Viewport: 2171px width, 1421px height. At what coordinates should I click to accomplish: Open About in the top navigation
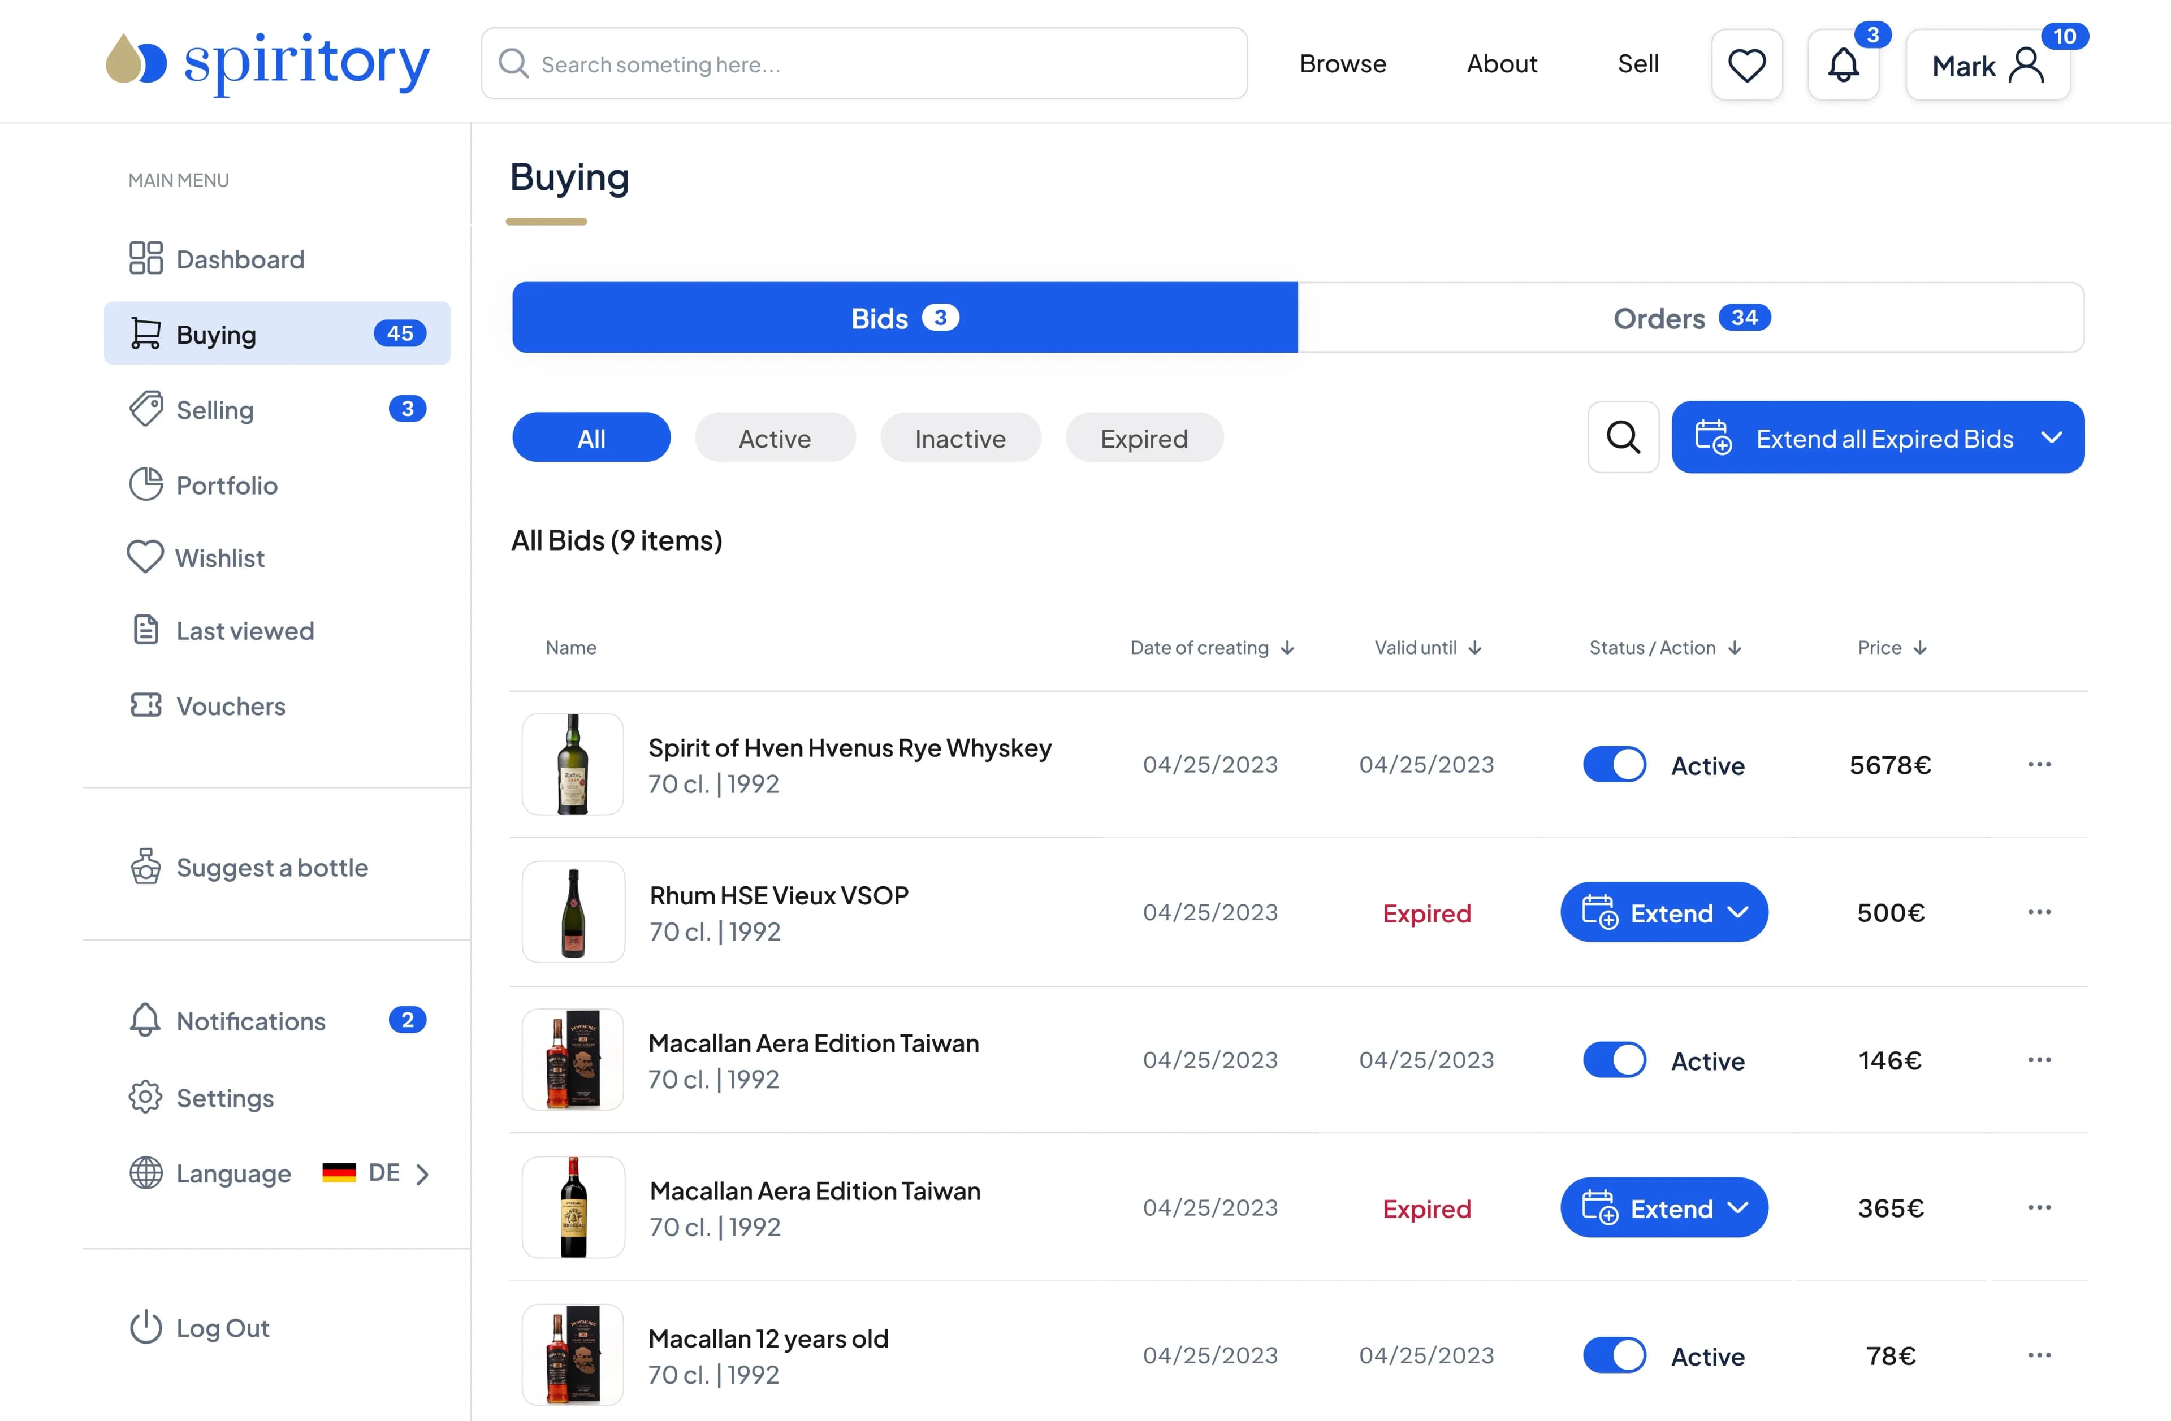click(x=1502, y=64)
